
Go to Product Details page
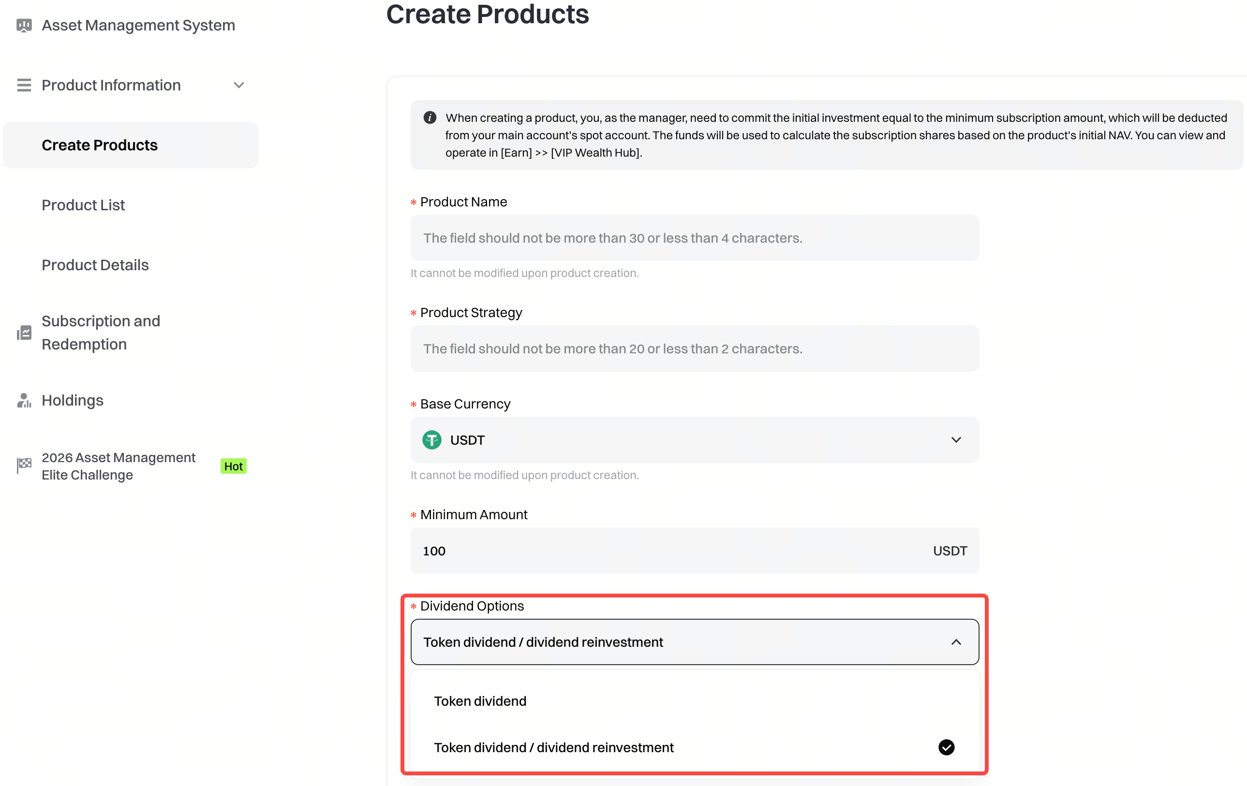[95, 265]
